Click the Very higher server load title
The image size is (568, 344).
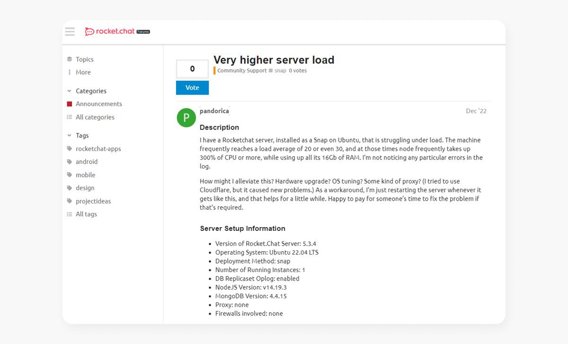[274, 60]
